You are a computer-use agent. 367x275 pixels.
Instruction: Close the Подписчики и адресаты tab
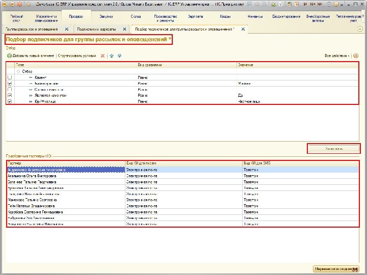(124, 29)
